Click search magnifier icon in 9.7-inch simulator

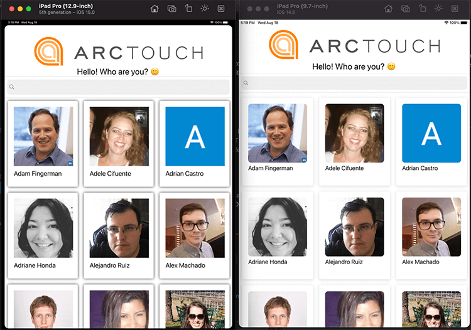246,83
